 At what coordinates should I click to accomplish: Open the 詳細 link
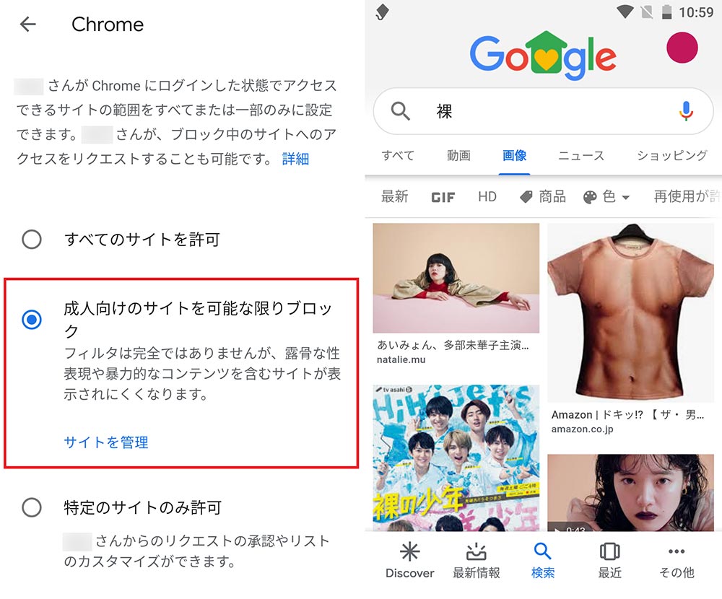(295, 159)
